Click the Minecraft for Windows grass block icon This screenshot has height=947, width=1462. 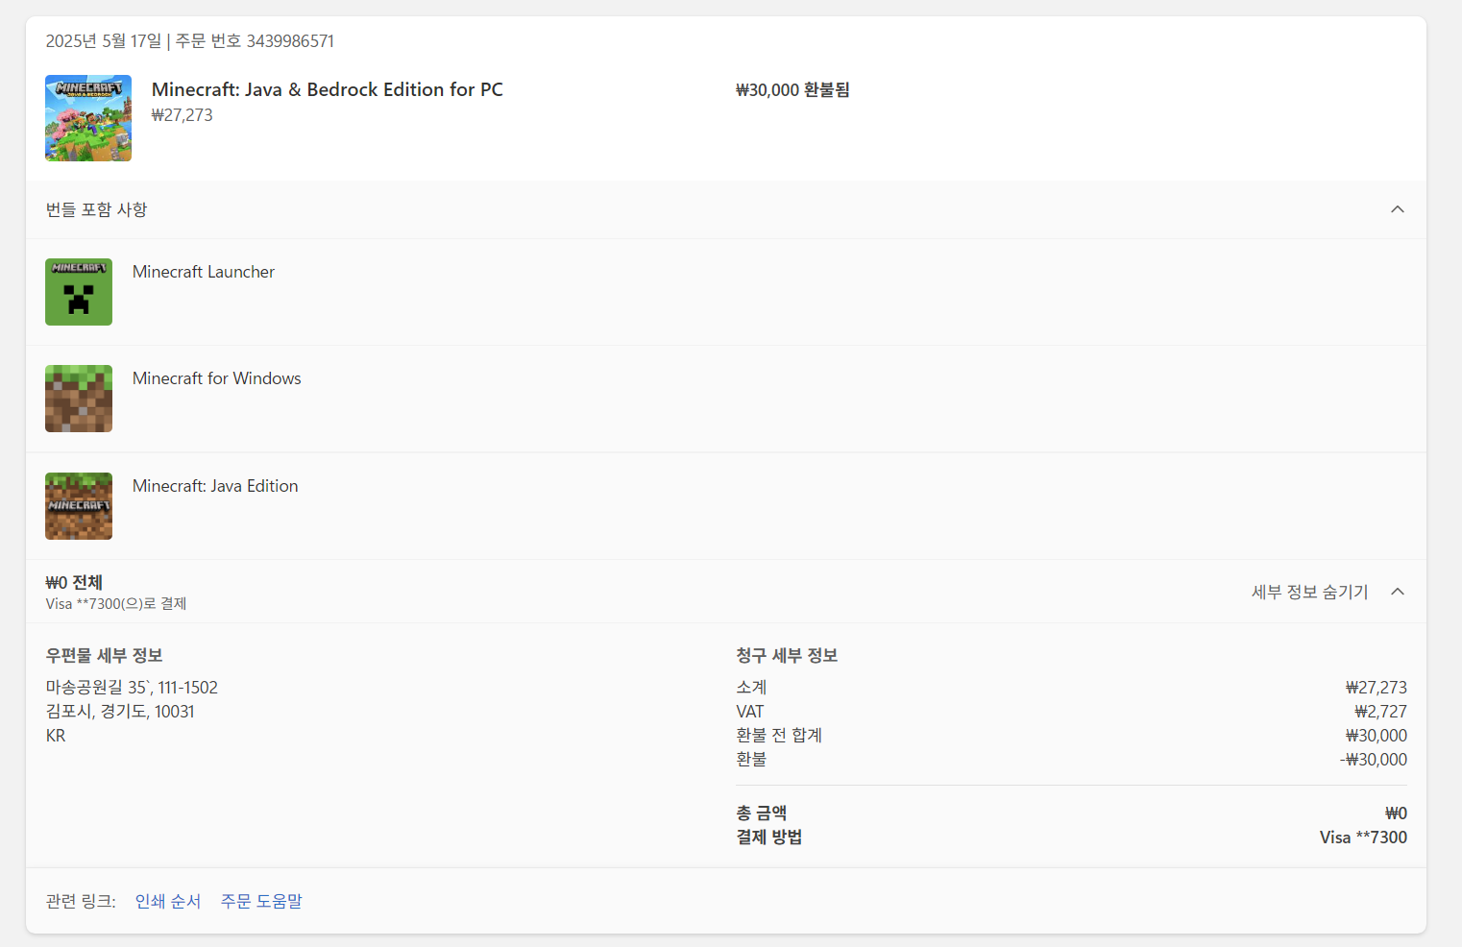click(79, 399)
